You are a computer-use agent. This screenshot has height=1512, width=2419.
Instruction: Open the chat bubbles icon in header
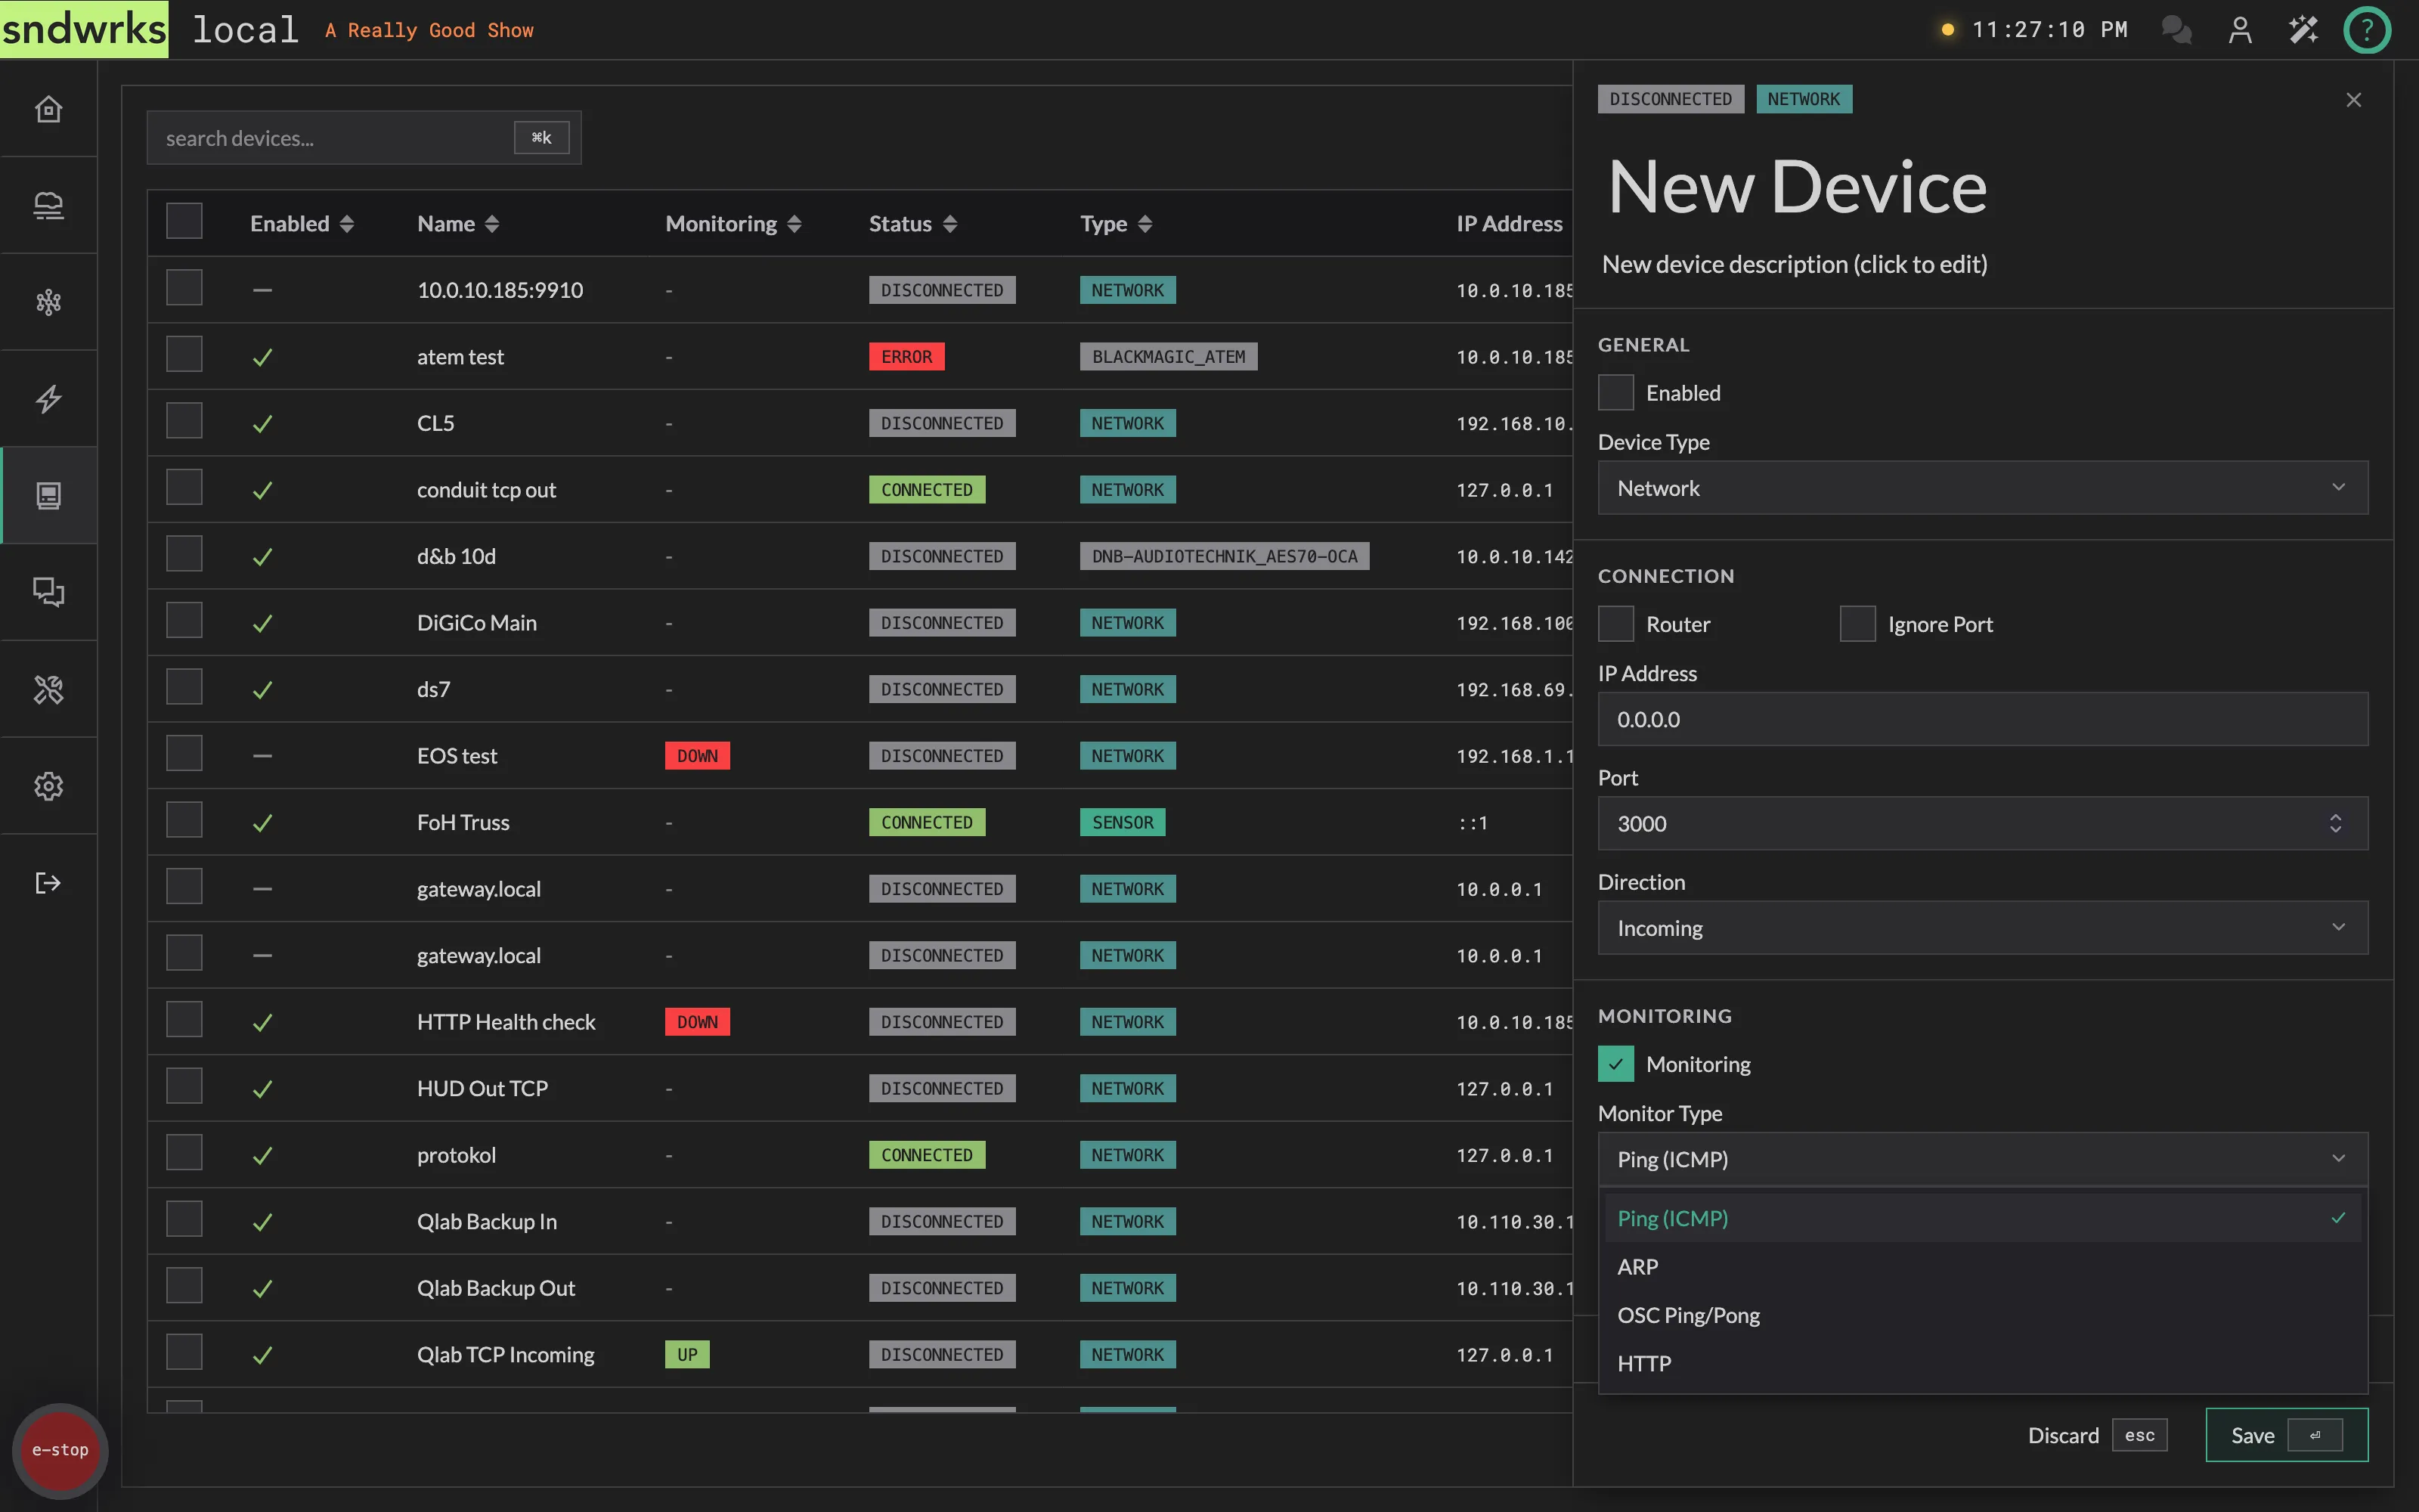[x=2176, y=30]
